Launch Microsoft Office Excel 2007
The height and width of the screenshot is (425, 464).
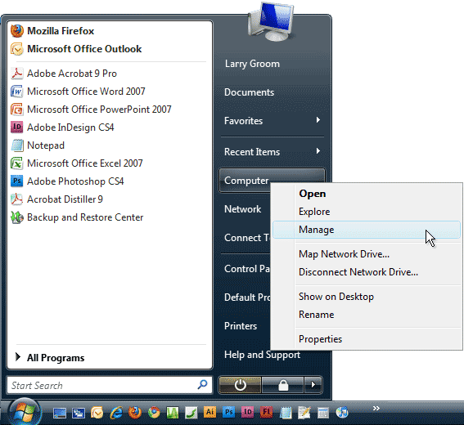[x=77, y=163]
